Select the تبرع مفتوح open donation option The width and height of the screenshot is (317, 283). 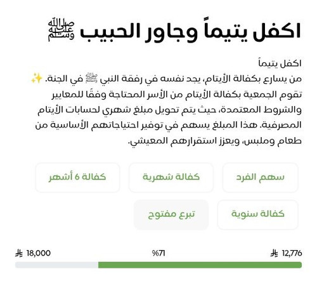pyautogui.click(x=171, y=214)
